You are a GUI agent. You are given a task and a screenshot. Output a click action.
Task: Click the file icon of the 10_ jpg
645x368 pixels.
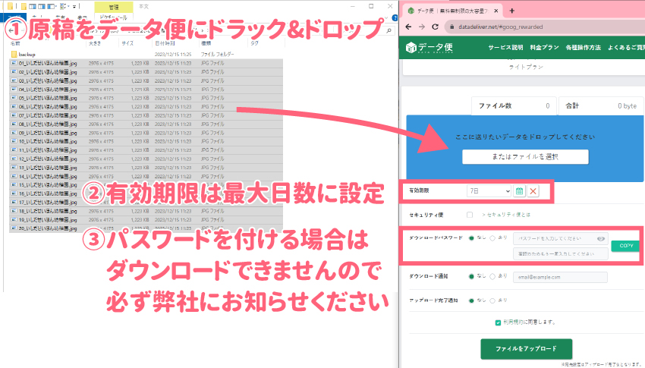14,141
